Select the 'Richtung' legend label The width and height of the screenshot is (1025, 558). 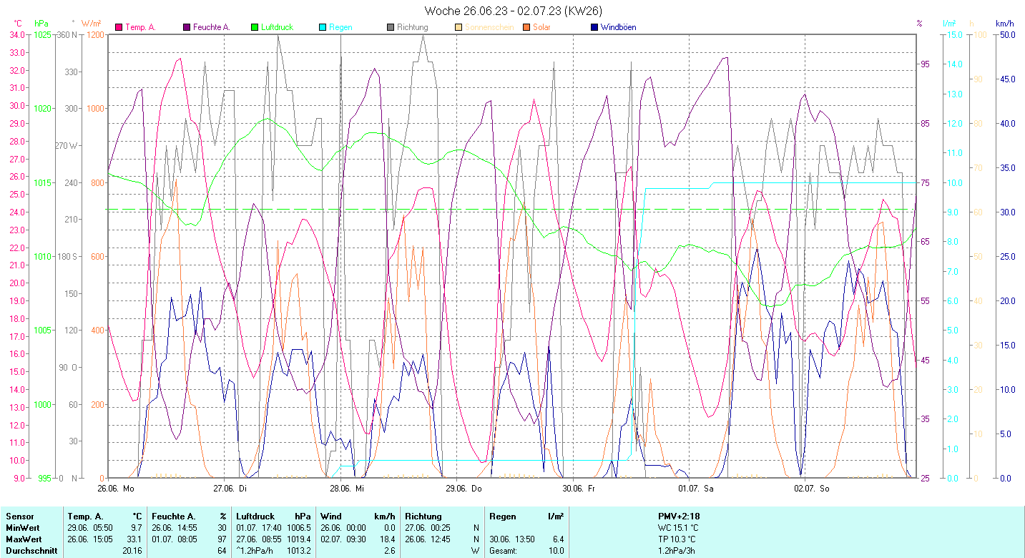click(413, 28)
